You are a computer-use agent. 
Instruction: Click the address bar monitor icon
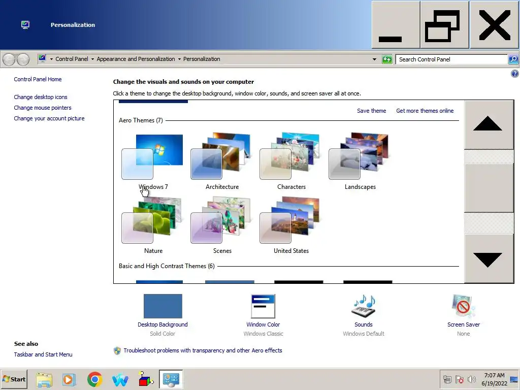tap(42, 59)
